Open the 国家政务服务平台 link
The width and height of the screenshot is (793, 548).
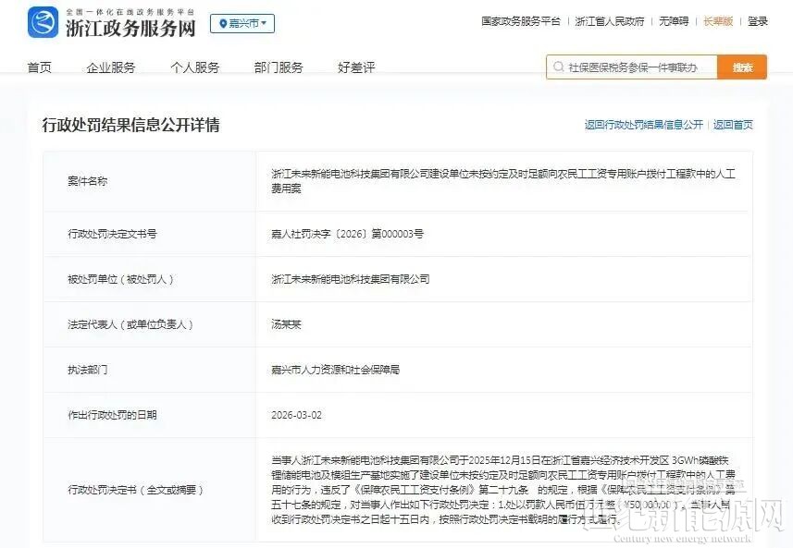coord(520,21)
